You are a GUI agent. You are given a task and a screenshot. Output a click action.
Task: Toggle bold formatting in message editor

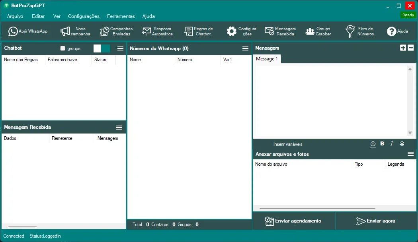(x=382, y=144)
